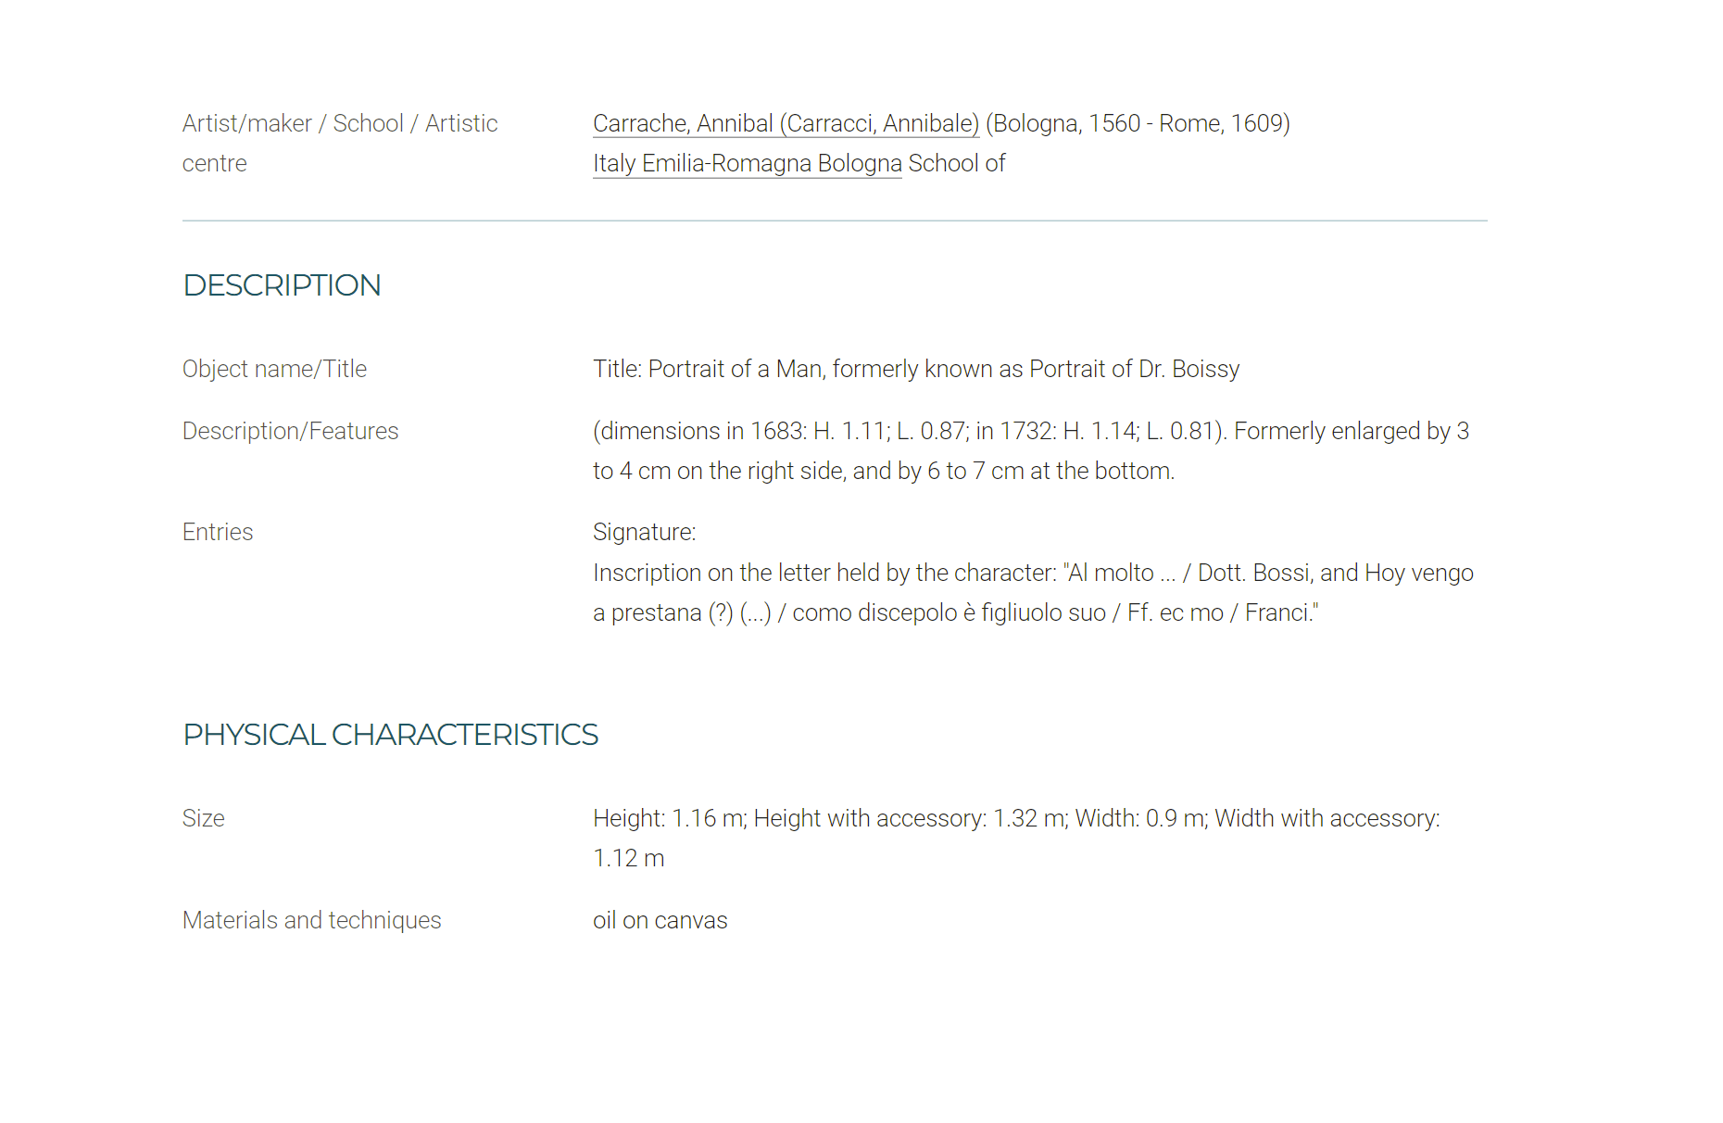
Task: Click the letter inscription text line
Action: pyautogui.click(x=1033, y=573)
